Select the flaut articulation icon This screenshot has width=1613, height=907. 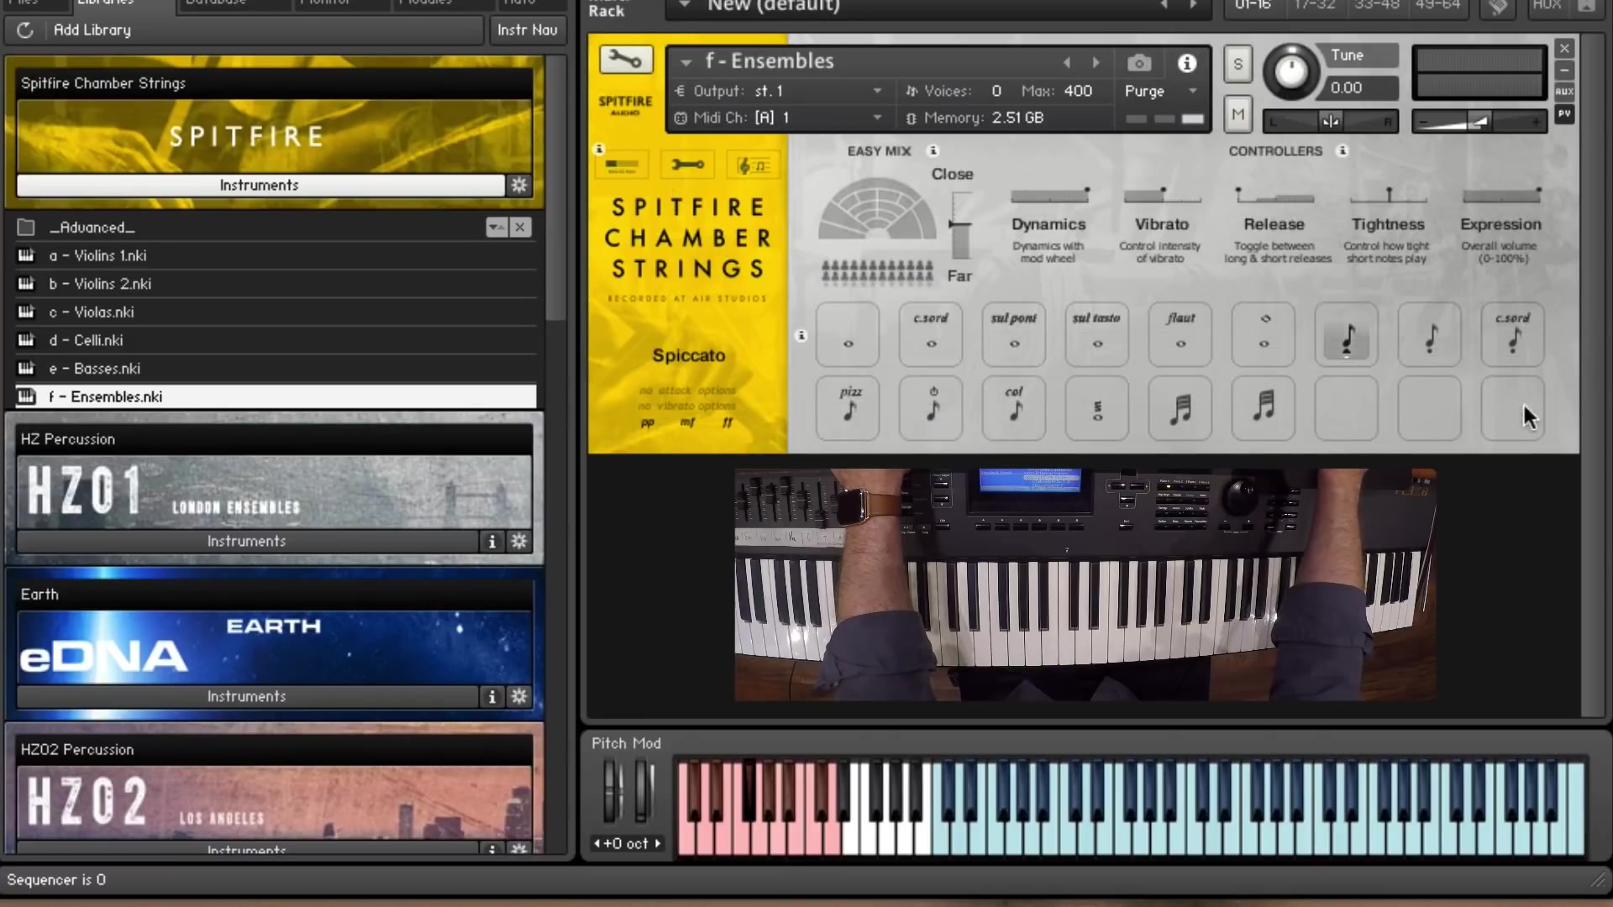(1180, 334)
